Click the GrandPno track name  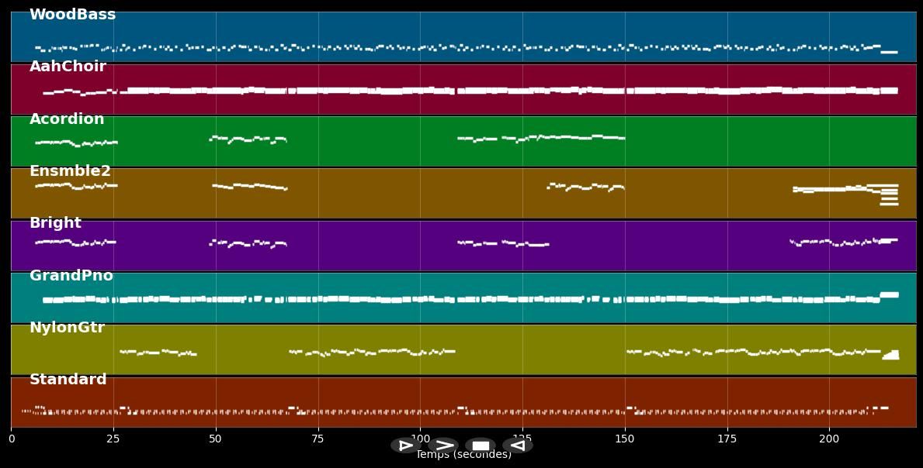(x=71, y=276)
